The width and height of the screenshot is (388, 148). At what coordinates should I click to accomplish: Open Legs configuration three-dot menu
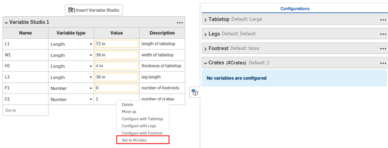point(383,34)
